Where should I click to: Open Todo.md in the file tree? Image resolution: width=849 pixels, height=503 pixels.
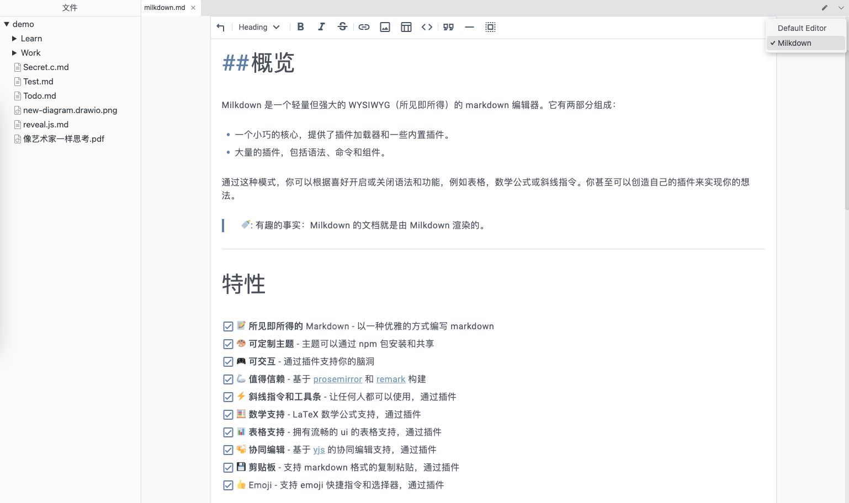40,96
